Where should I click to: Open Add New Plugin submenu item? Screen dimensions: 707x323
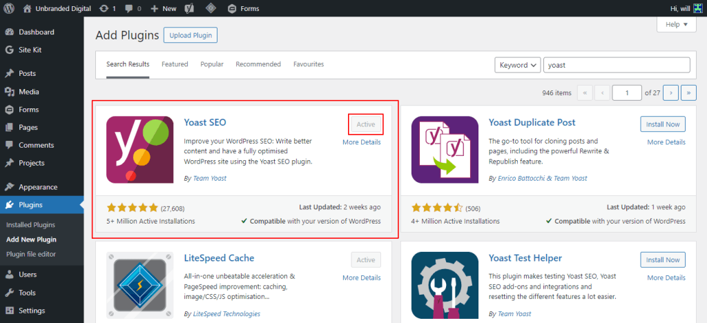click(31, 239)
